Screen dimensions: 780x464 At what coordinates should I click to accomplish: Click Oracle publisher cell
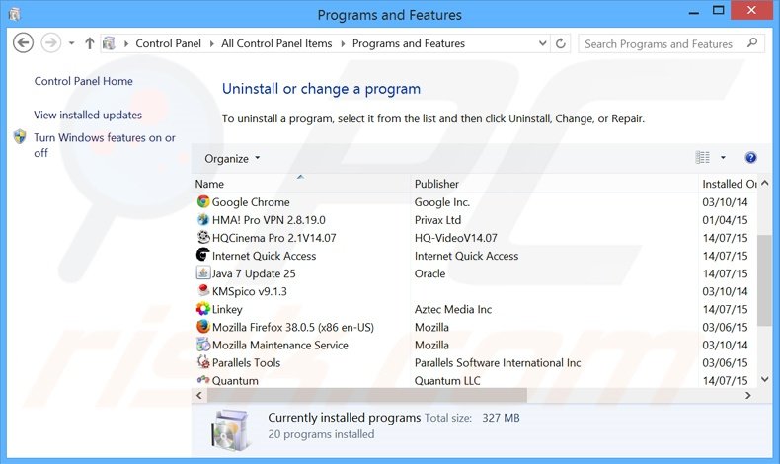point(429,274)
